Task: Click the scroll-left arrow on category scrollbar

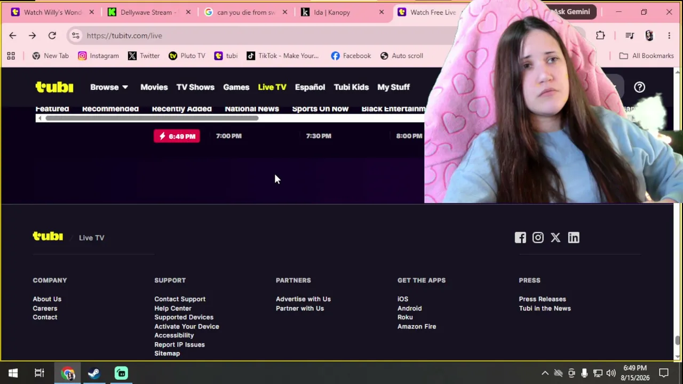Action: (39, 118)
